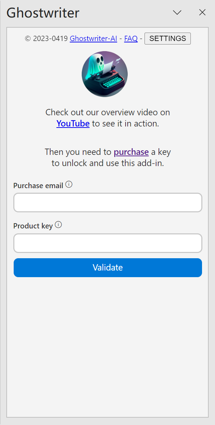This screenshot has width=215, height=425.
Task: Open the task pane options chevron
Action: [x=177, y=13]
